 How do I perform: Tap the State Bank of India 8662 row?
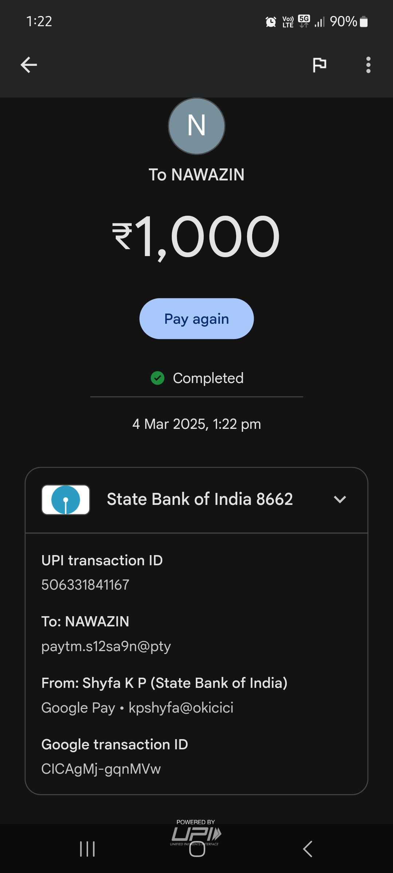199,499
